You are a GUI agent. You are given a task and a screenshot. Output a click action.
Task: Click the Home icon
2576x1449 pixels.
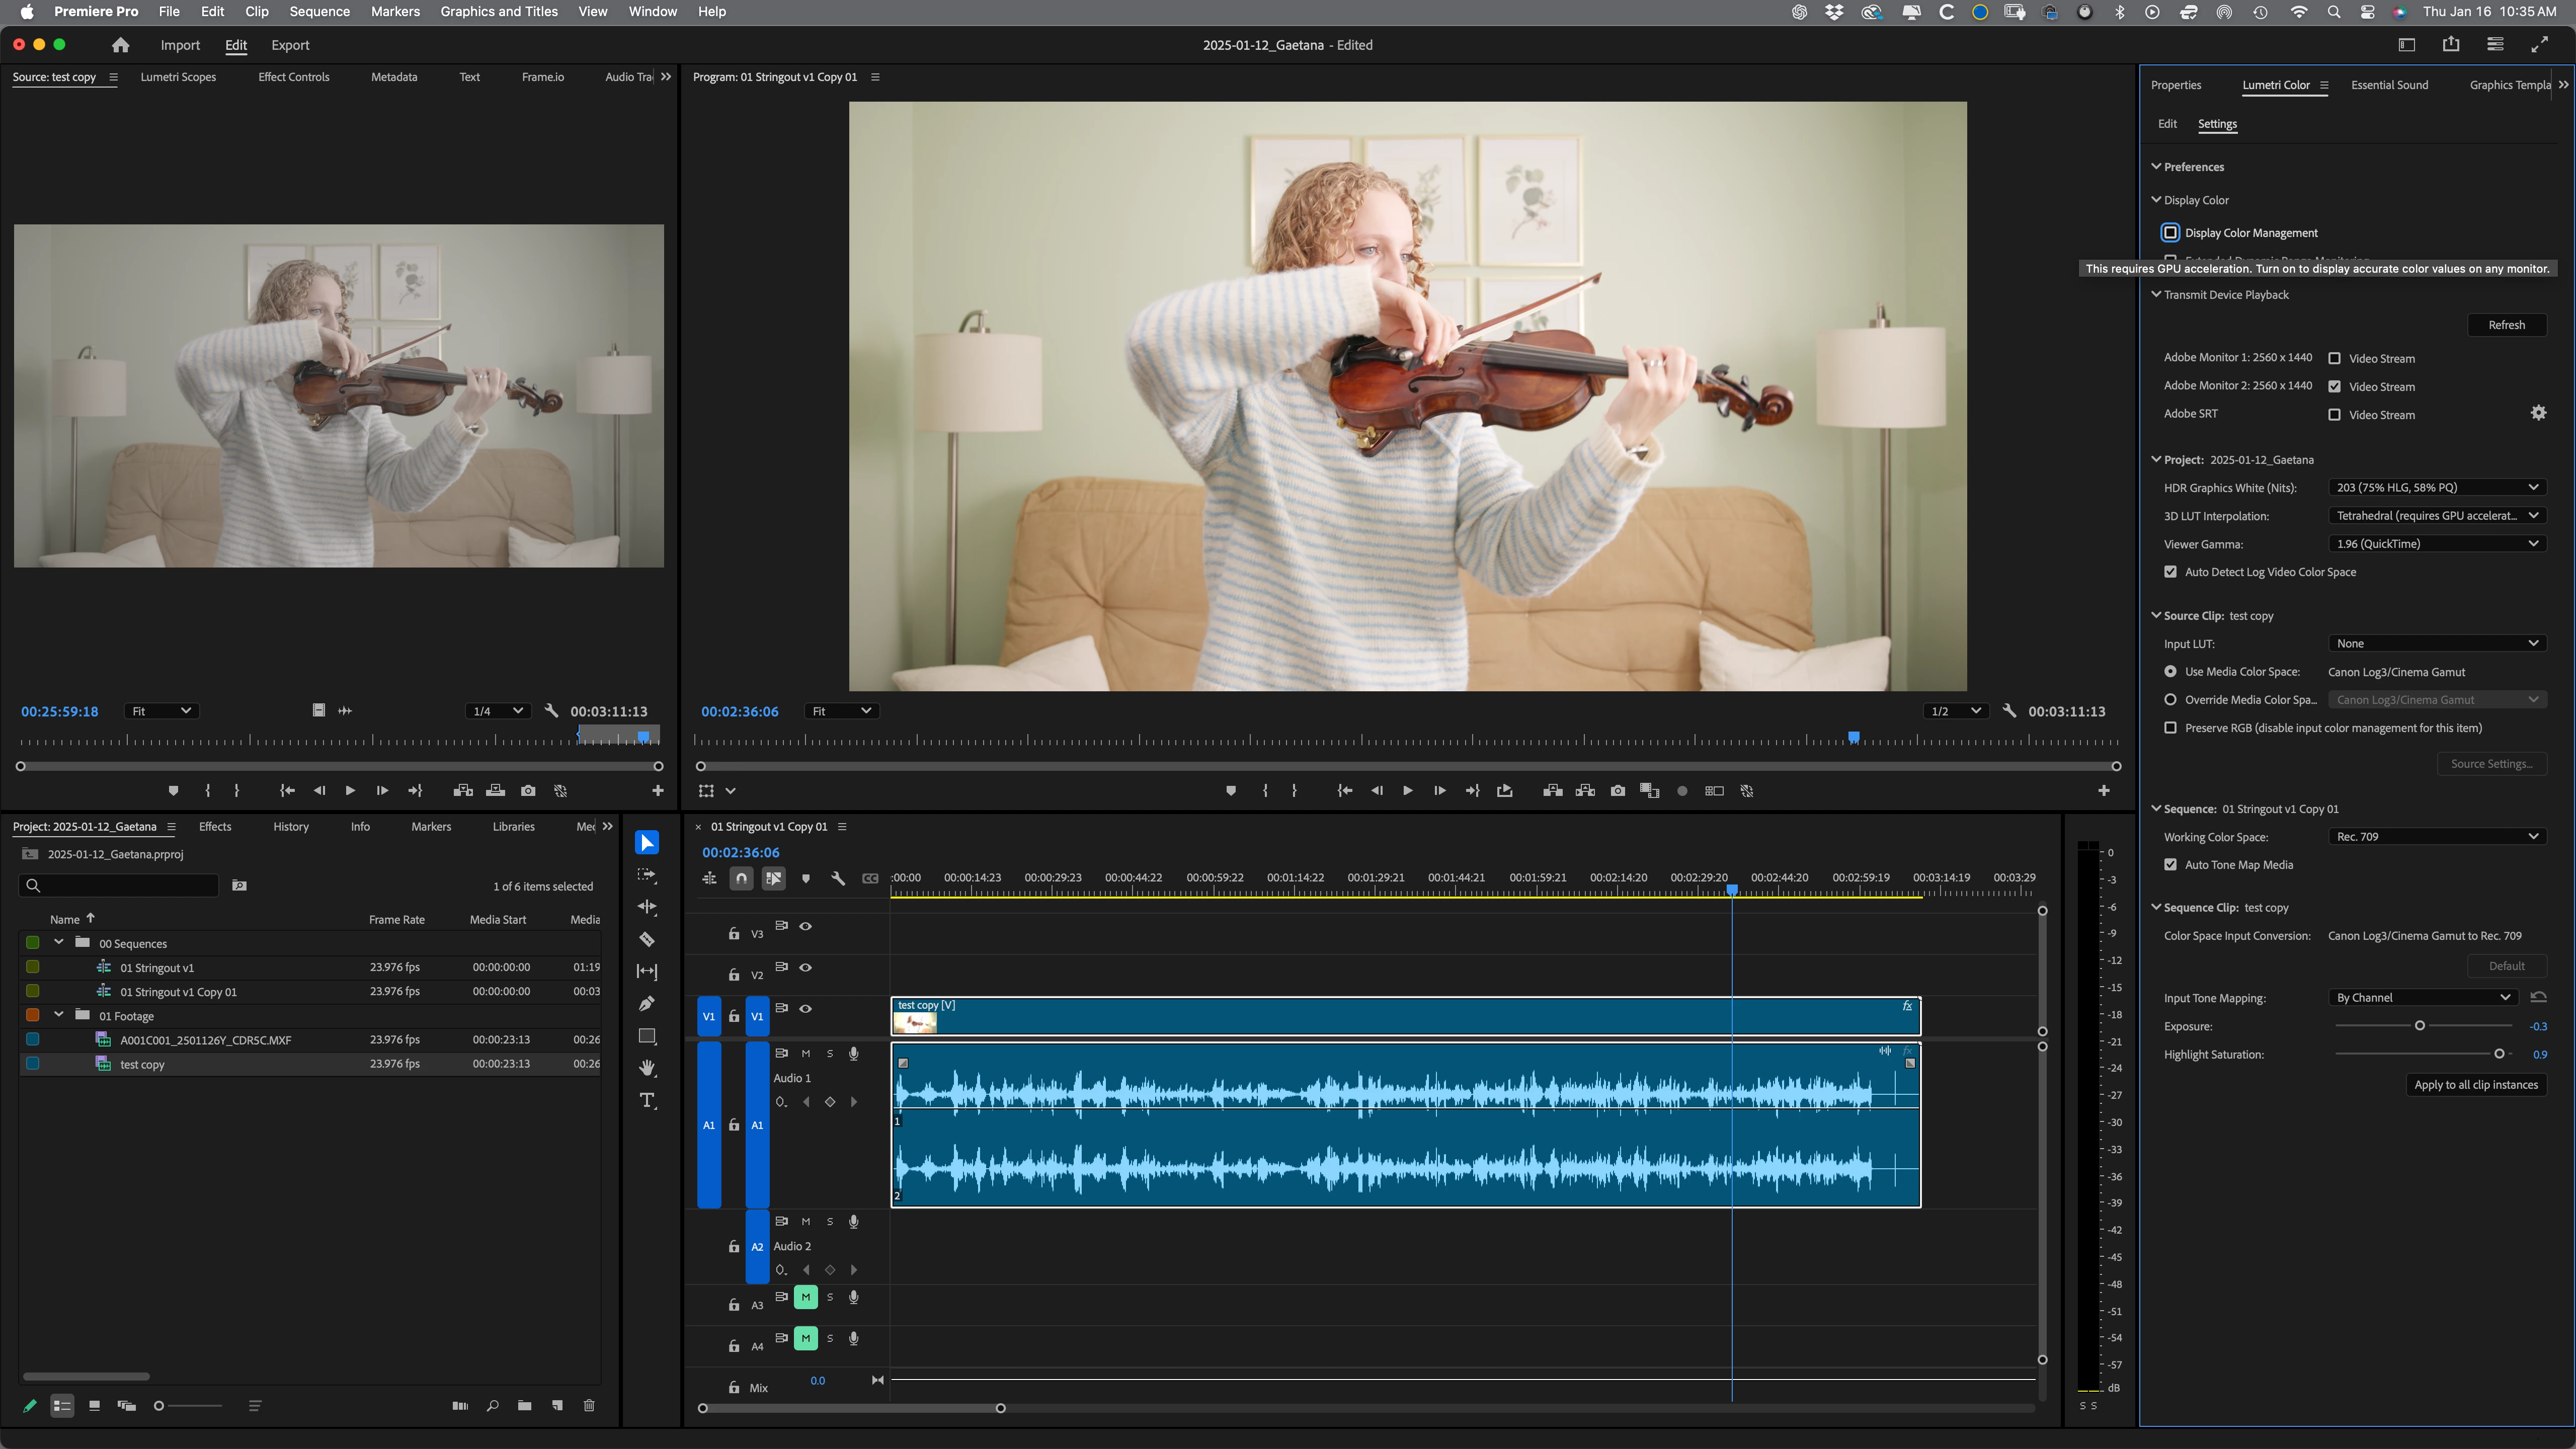[x=121, y=45]
